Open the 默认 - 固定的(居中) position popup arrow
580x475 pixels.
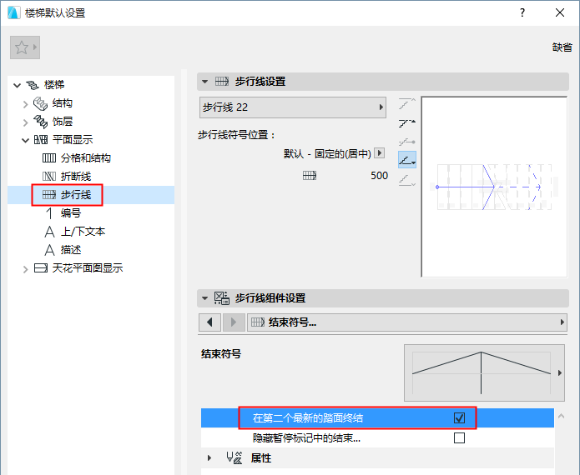click(x=379, y=152)
